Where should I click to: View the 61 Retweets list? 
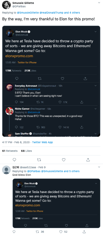[10, 151]
